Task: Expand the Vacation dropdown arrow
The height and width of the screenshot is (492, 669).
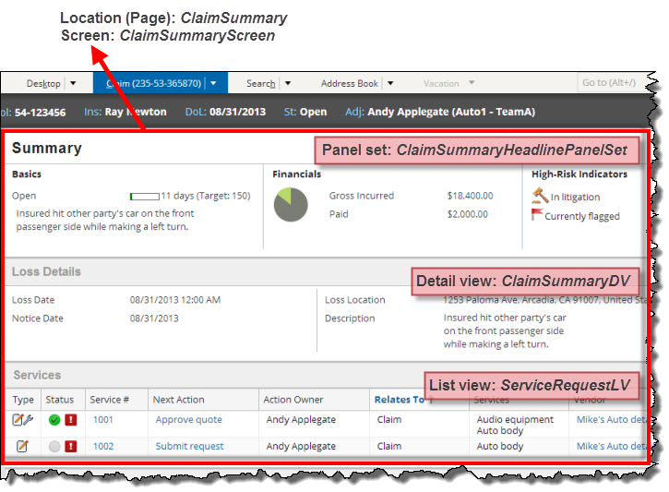Action: 472,83
